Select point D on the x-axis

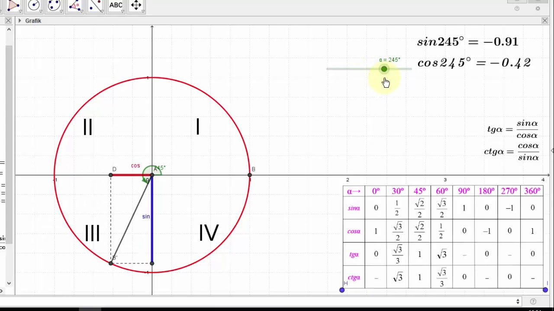[111, 175]
